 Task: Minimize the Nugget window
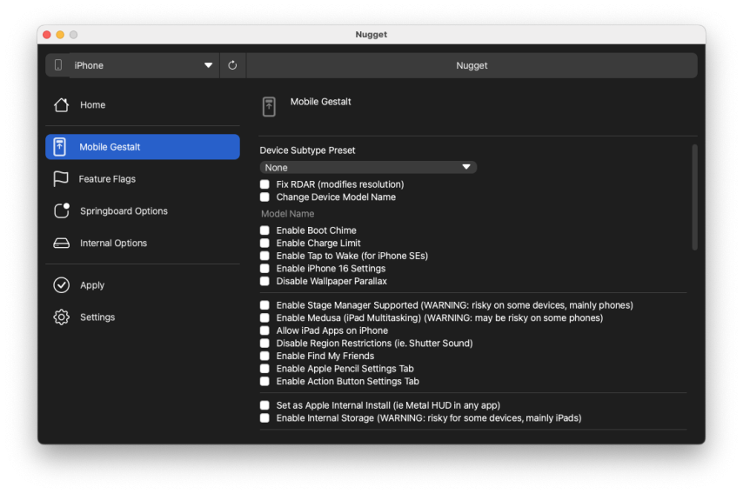[x=60, y=35]
